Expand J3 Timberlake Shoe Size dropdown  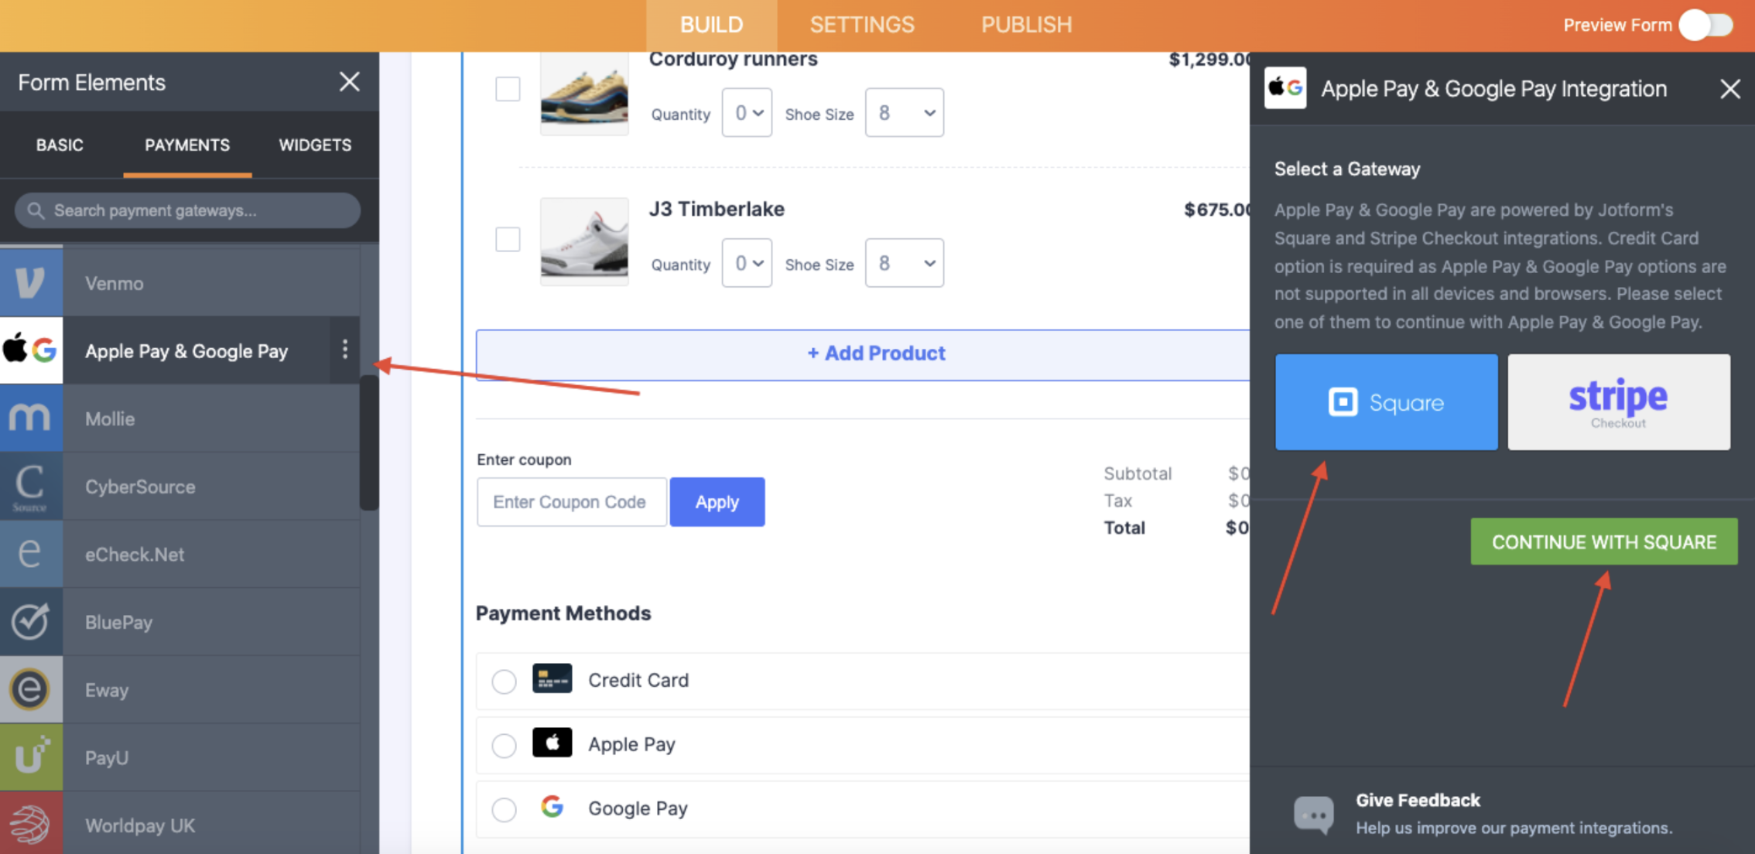coord(904,264)
